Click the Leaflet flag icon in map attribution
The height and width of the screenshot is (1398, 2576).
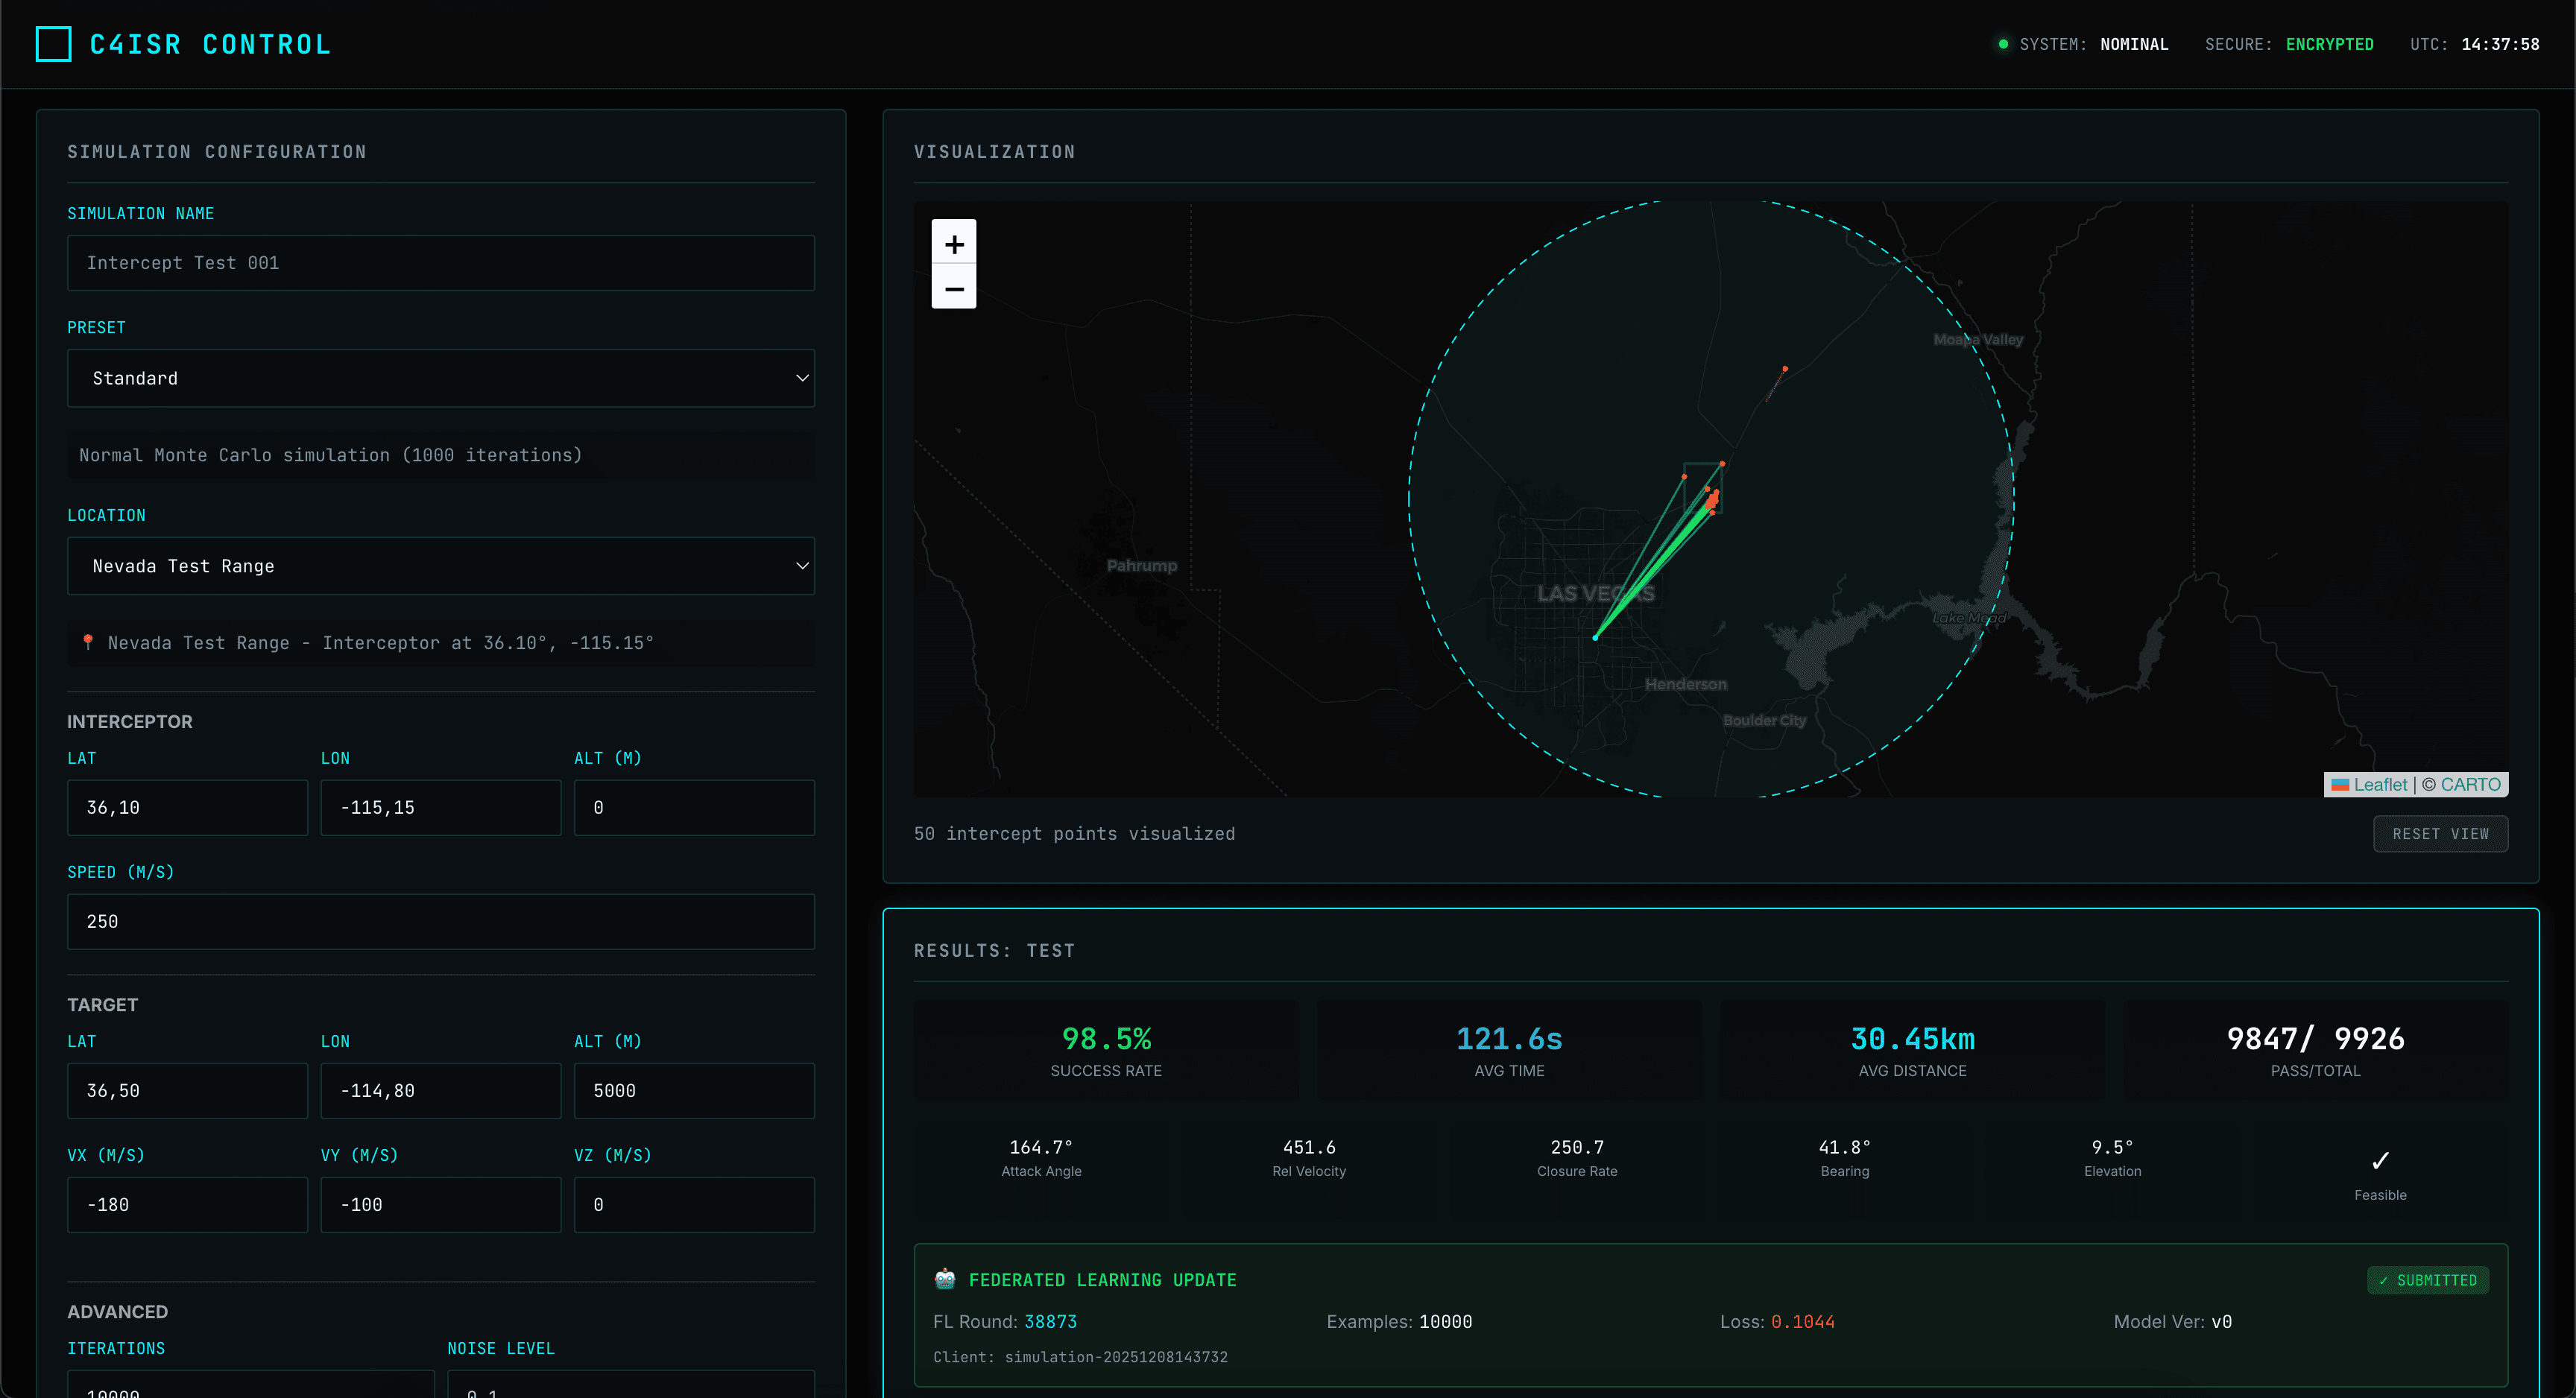coord(2340,784)
